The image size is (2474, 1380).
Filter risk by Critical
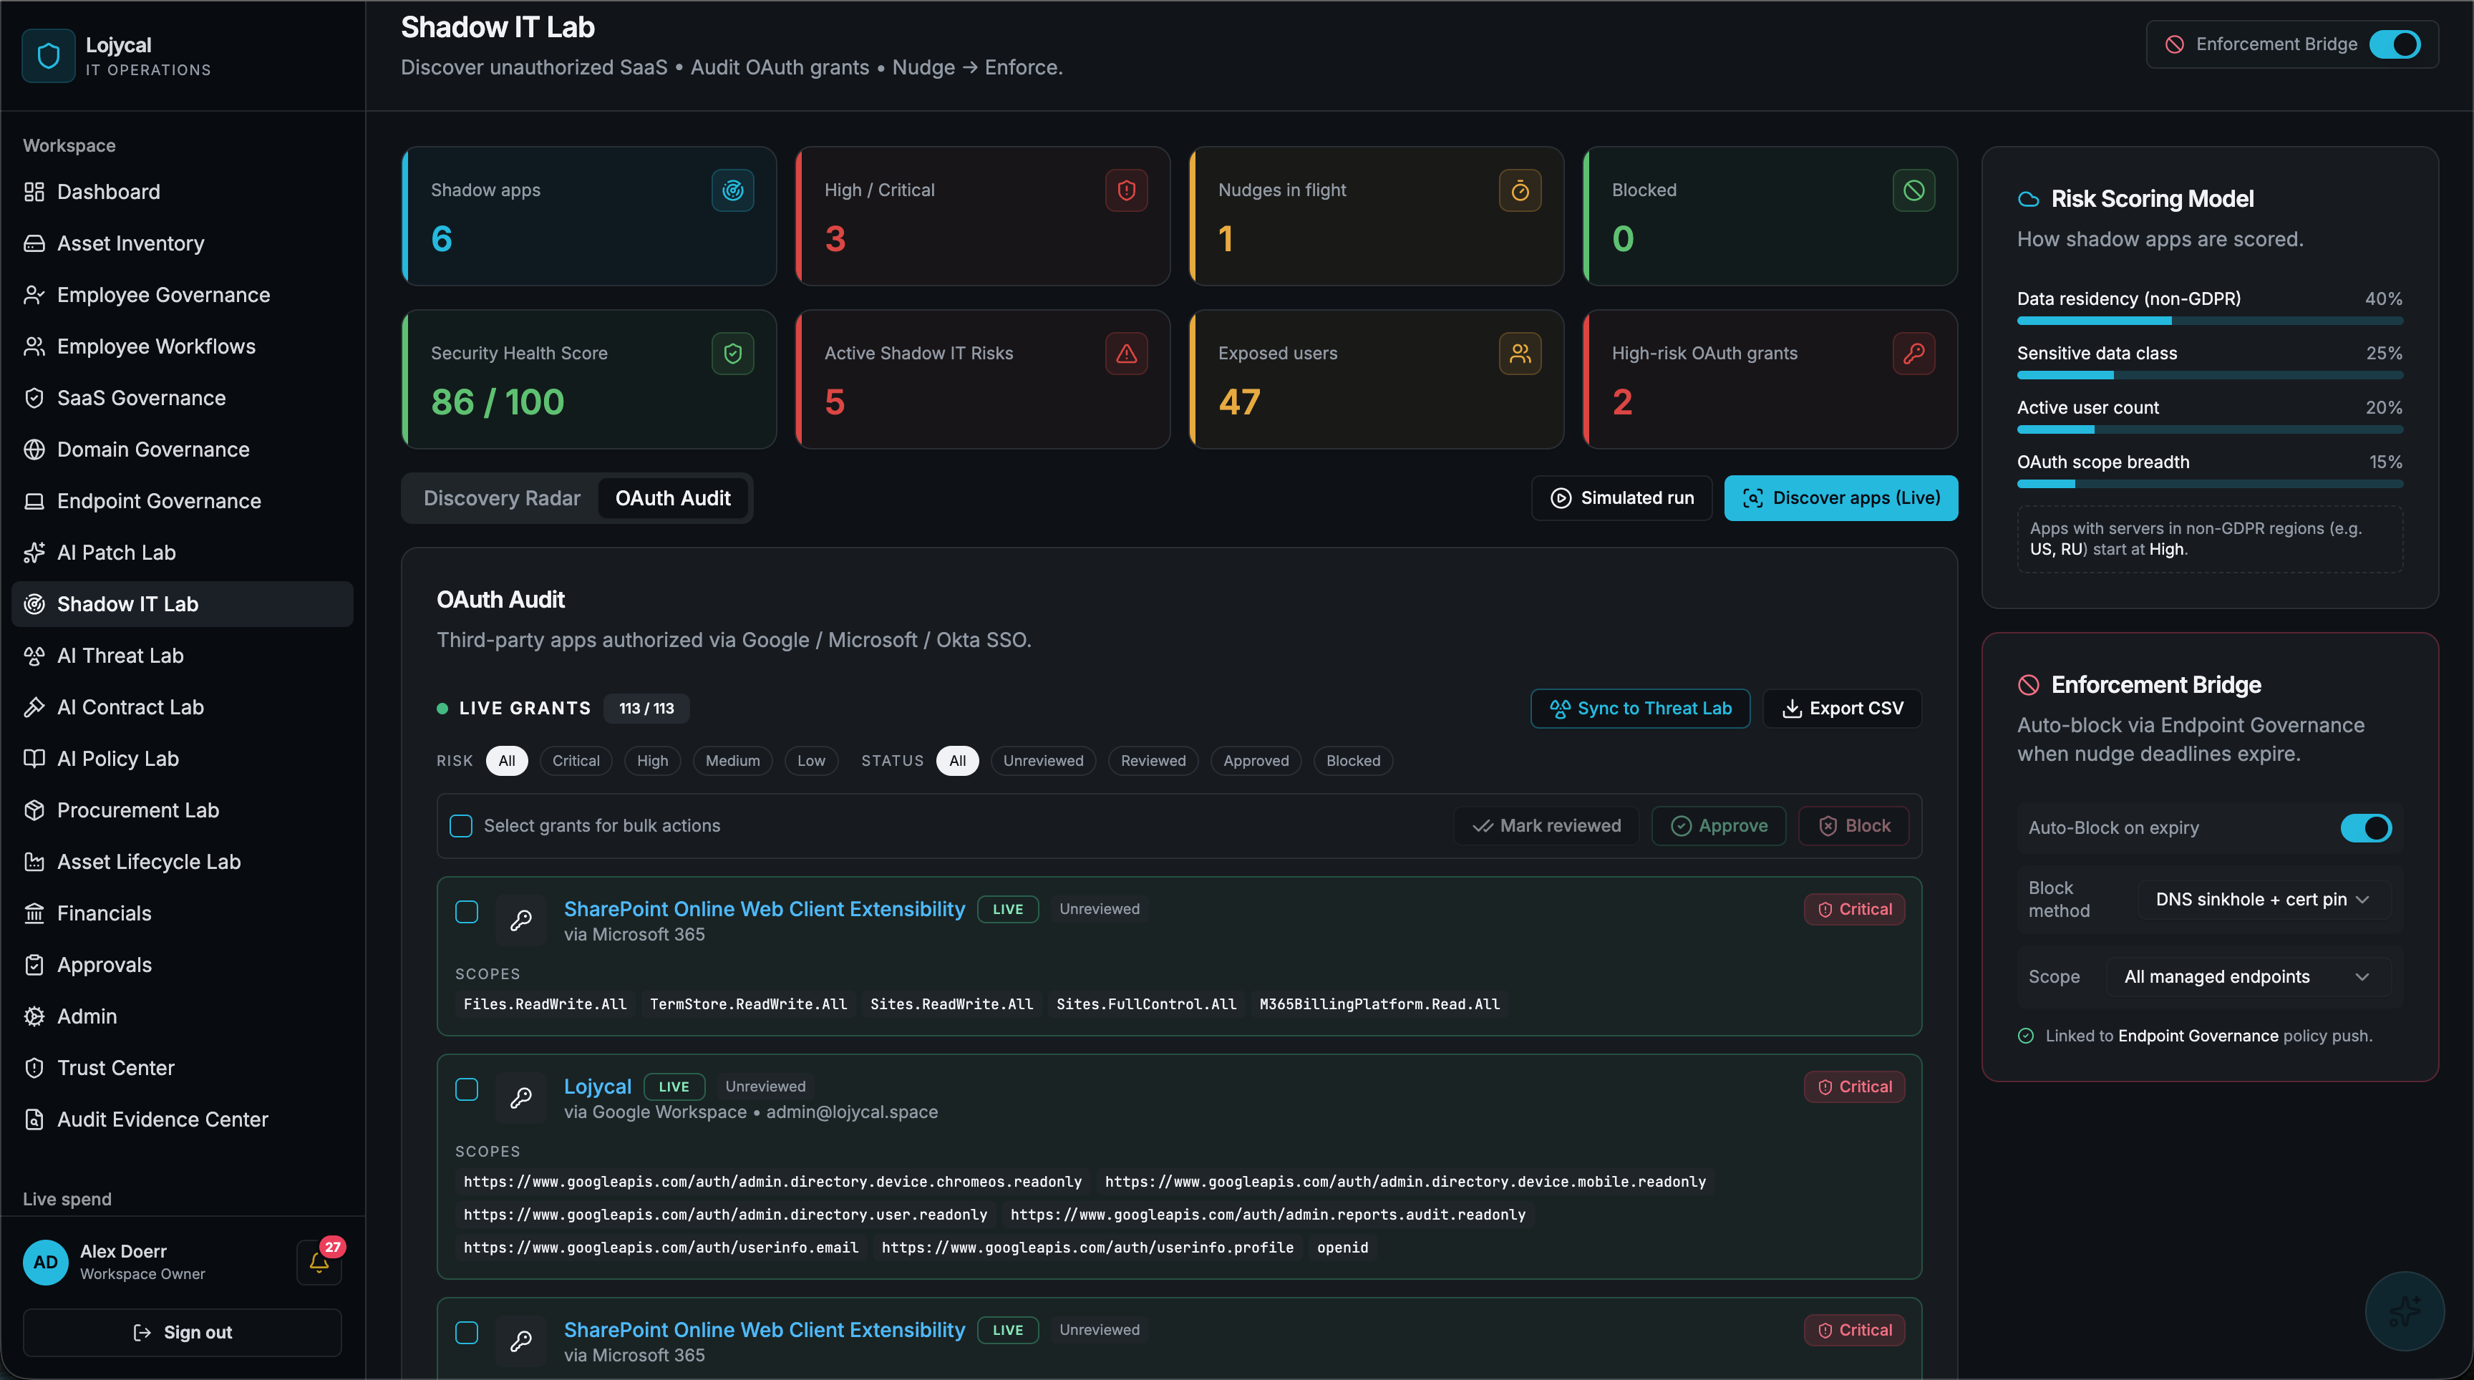coord(576,761)
